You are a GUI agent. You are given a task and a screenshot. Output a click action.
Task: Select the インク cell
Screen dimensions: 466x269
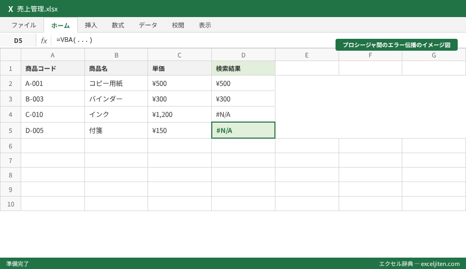116,114
